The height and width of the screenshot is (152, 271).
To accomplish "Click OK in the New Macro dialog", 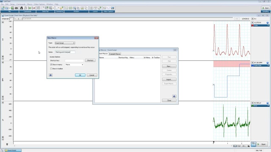I will pyautogui.click(x=80, y=75).
